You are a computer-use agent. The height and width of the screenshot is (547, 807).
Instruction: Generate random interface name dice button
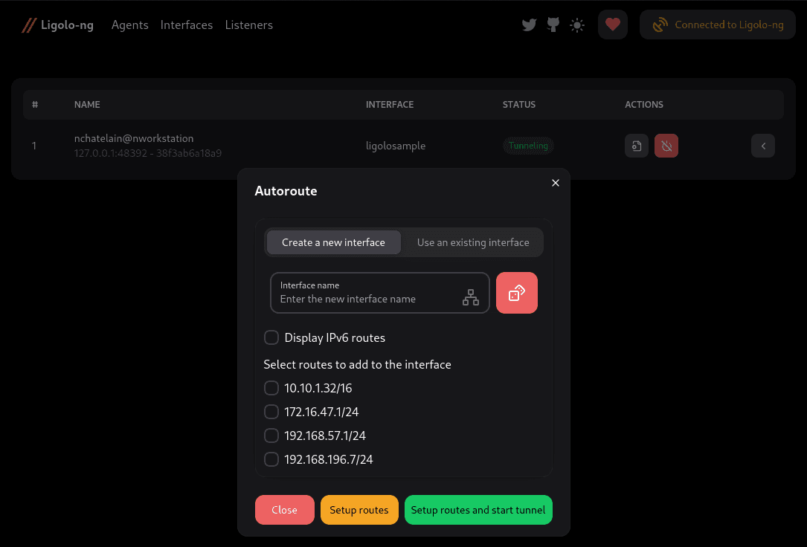517,293
